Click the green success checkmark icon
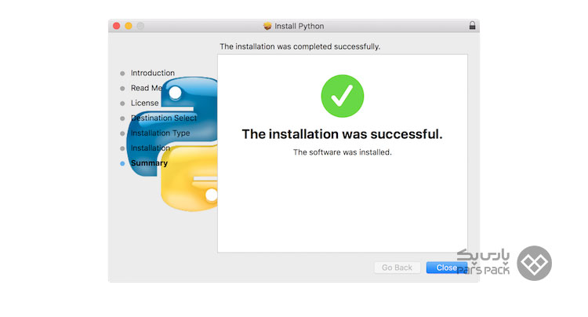 pyautogui.click(x=342, y=96)
